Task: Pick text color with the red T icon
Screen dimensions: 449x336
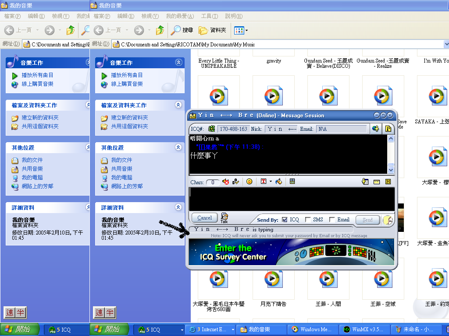Action: [264, 182]
